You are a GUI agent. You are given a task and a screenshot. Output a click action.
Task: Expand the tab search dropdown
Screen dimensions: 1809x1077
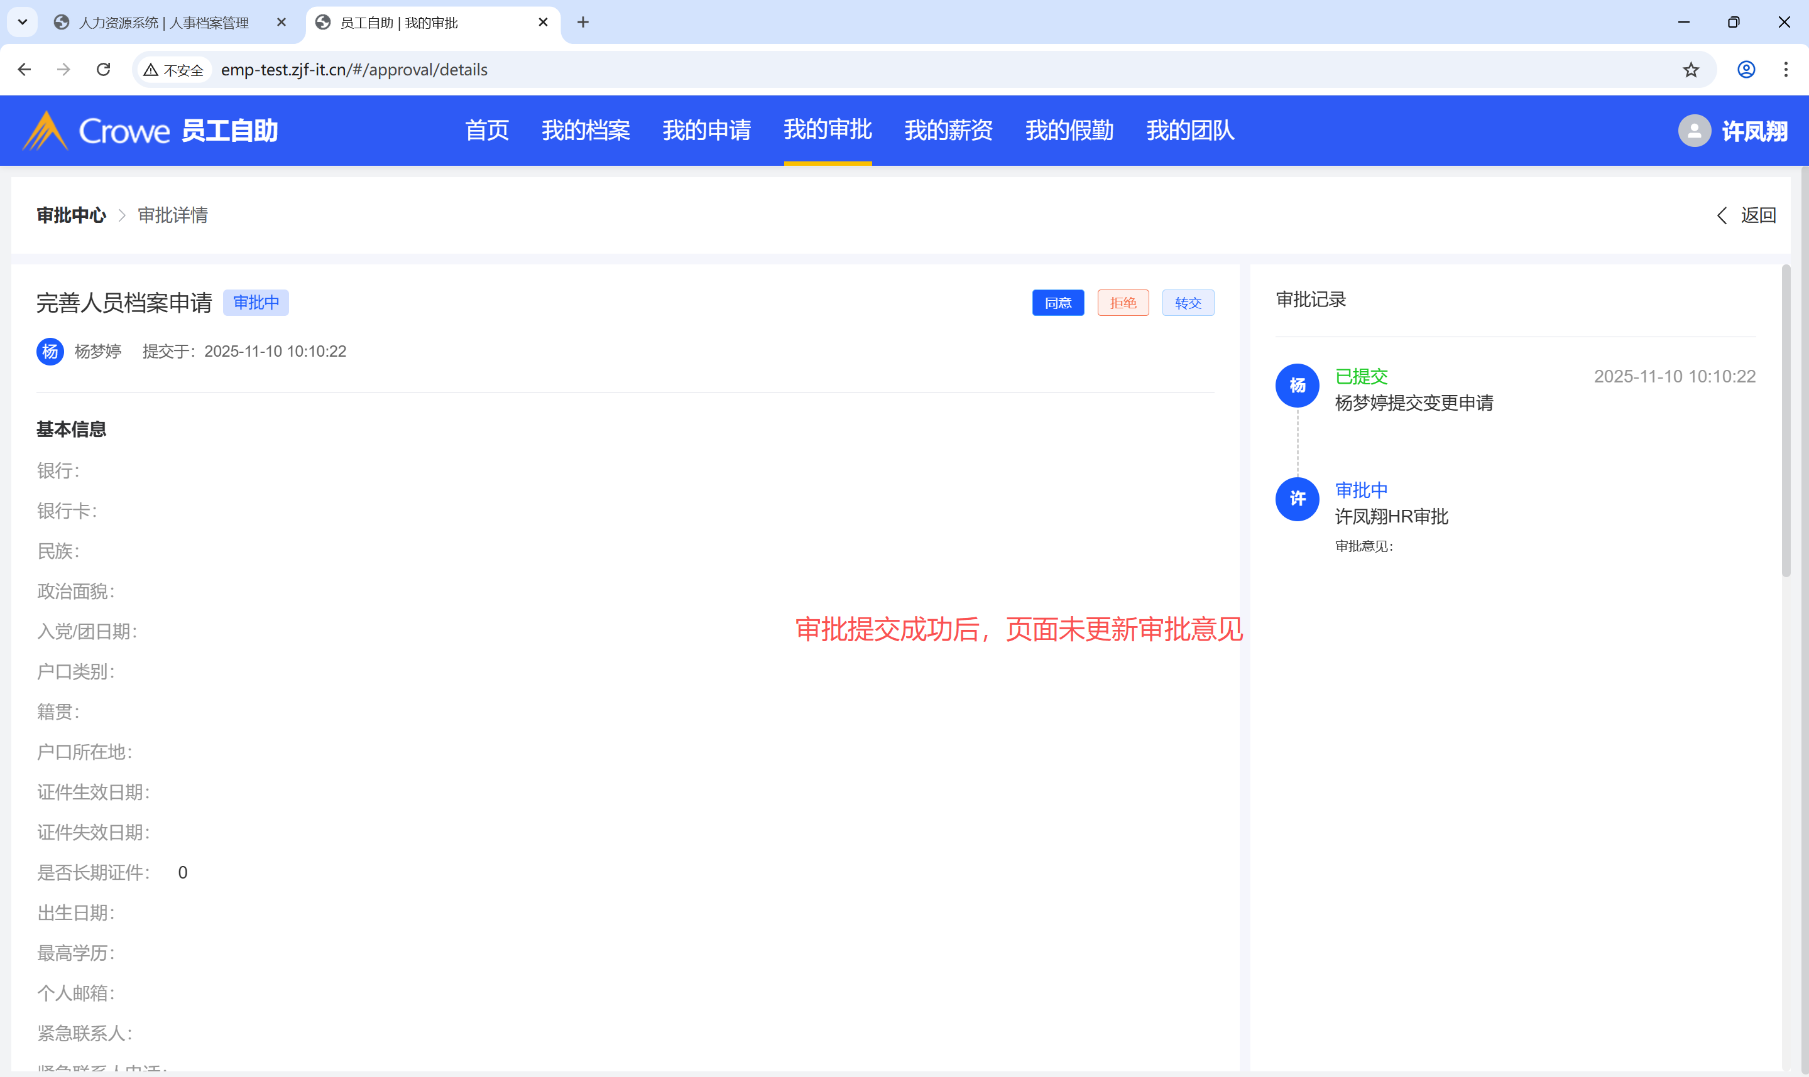(x=23, y=23)
